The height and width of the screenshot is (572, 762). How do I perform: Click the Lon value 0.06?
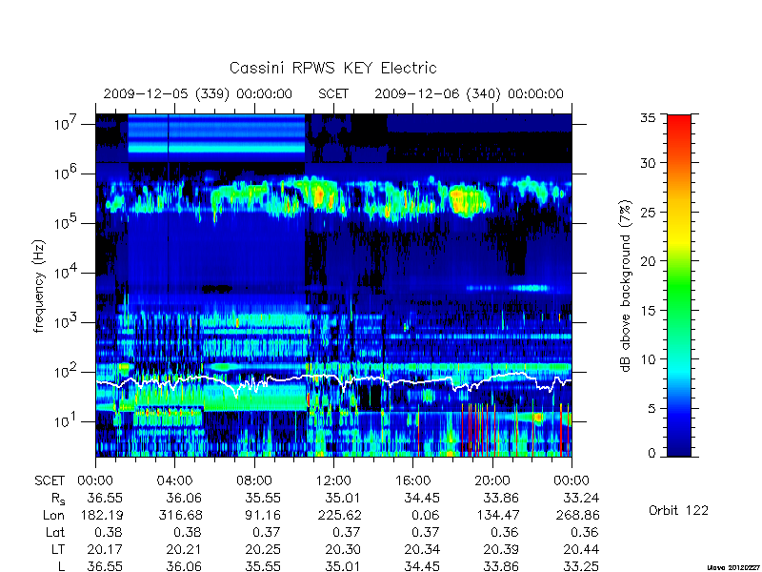pyautogui.click(x=426, y=515)
